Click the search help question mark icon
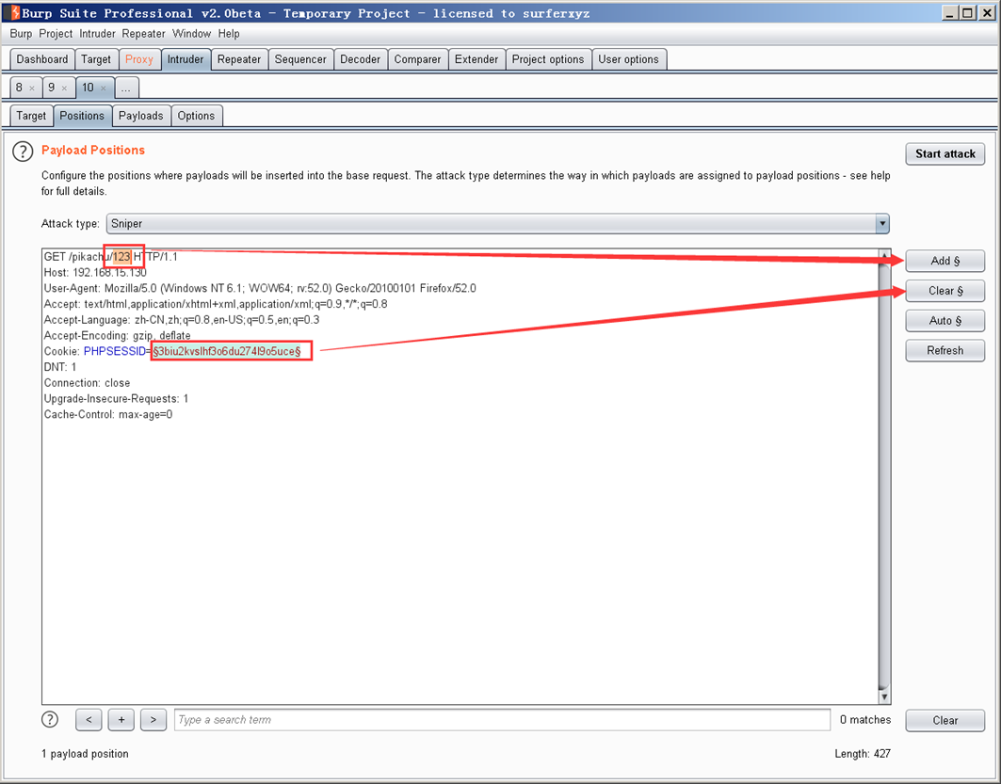The image size is (1001, 784). (50, 720)
